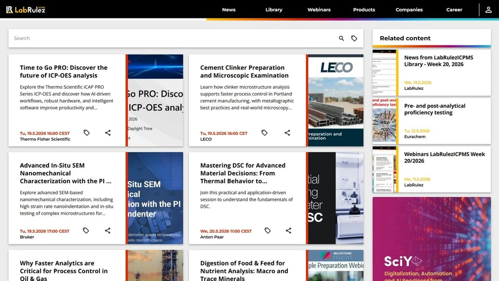The height and width of the screenshot is (281, 499).
Task: Click tag icon on Thermo Fisher Scientific card
Action: point(87,133)
